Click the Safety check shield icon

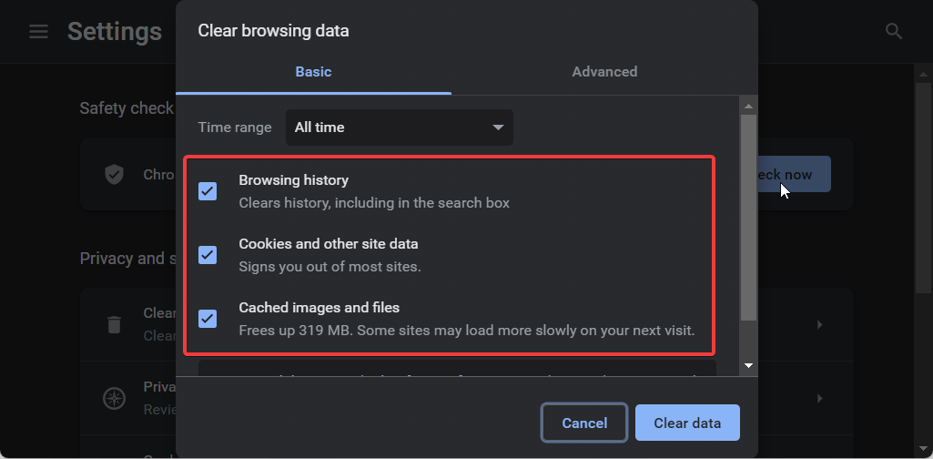pyautogui.click(x=115, y=174)
